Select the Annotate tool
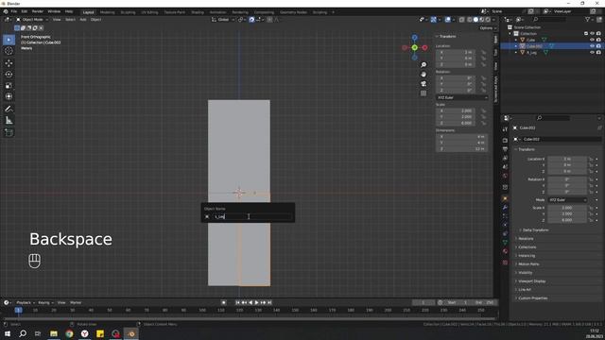 tap(9, 110)
